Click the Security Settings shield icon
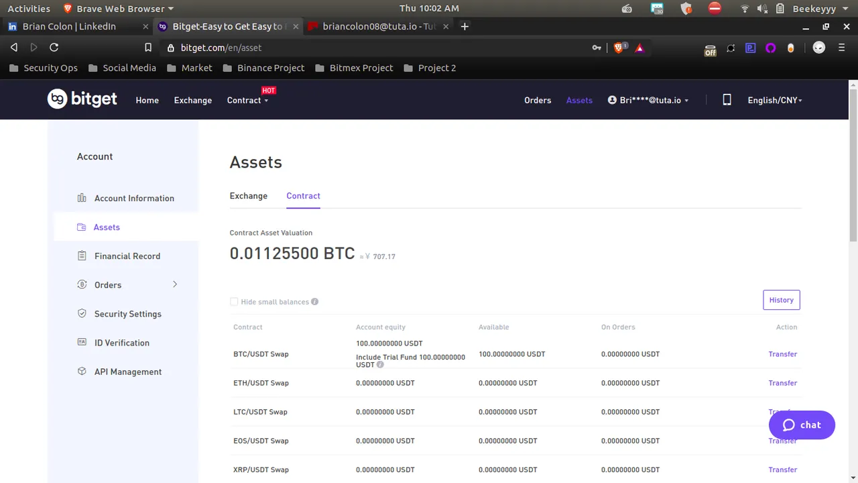 [x=82, y=313]
